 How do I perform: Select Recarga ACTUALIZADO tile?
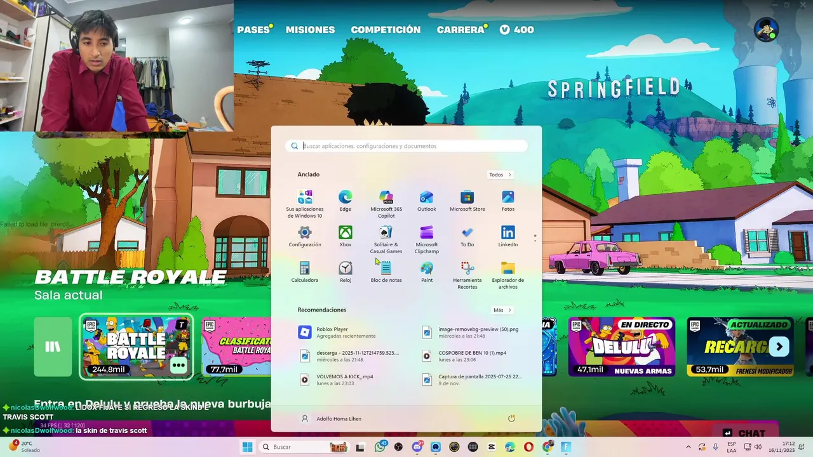click(740, 347)
